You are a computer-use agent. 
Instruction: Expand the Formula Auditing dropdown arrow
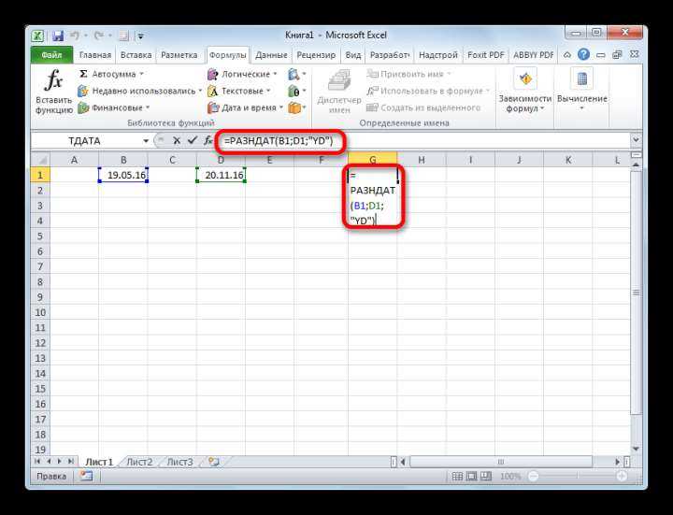pos(542,109)
